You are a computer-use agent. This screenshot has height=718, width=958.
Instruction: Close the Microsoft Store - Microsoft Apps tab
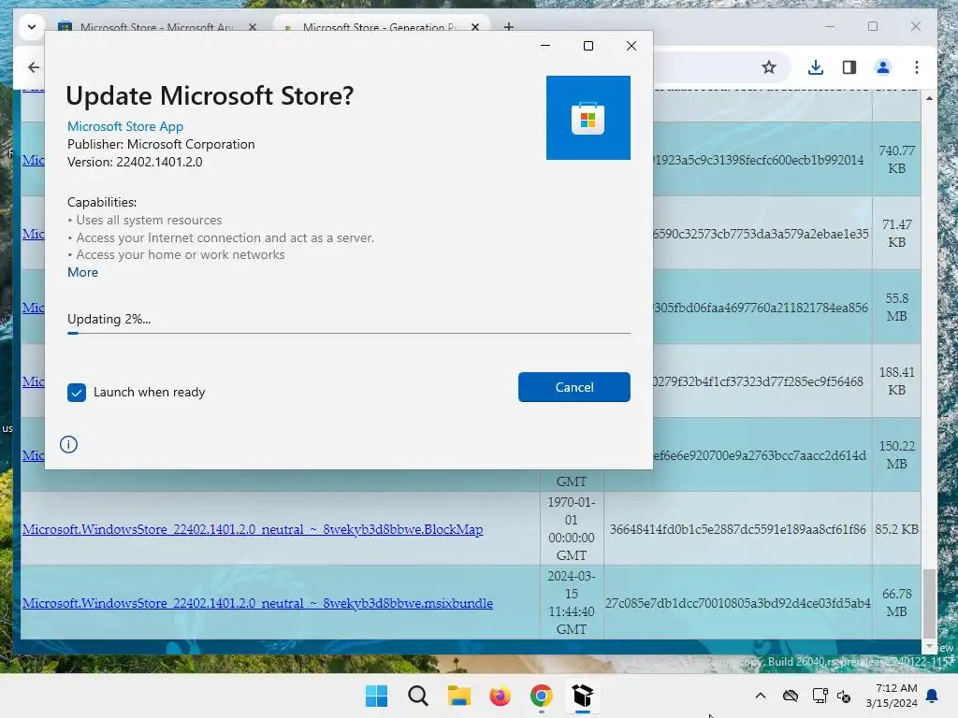[x=253, y=27]
